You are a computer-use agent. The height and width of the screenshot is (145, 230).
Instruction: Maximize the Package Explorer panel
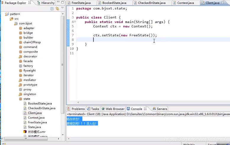tap(62, 2)
